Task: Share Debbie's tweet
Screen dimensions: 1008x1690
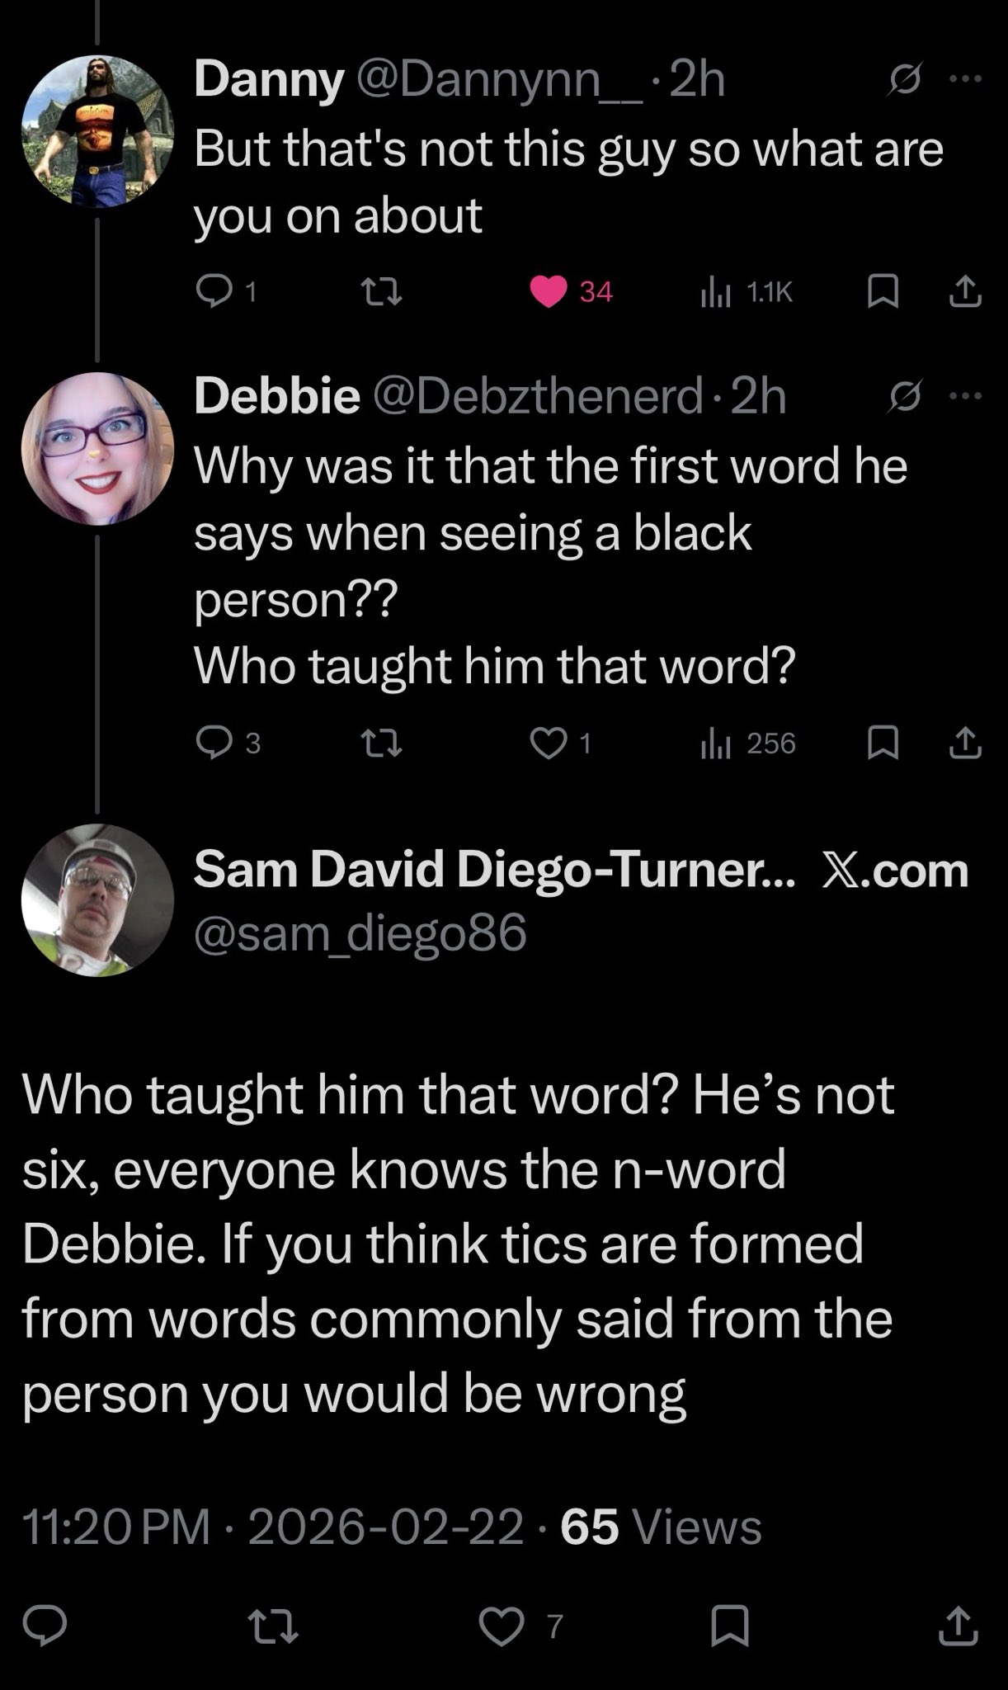Action: [966, 744]
